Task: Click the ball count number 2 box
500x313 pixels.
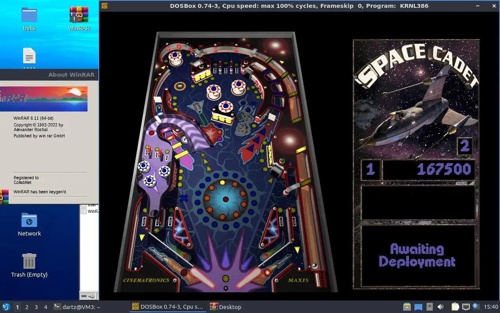Action: tap(464, 146)
